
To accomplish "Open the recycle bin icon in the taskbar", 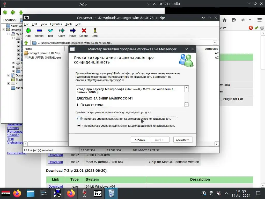I will coord(111,193).
